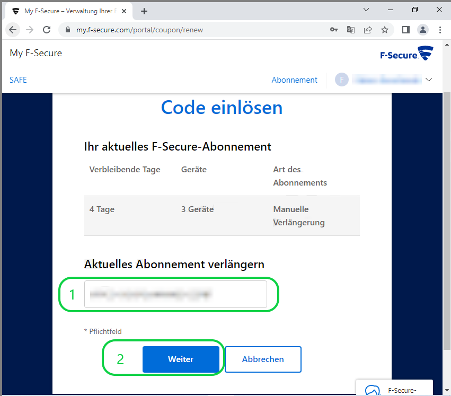Image resolution: width=451 pixels, height=396 pixels.
Task: Click the My F-Secure title
Action: click(36, 53)
